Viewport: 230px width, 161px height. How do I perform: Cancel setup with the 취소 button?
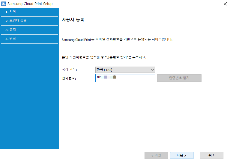click(x=212, y=155)
